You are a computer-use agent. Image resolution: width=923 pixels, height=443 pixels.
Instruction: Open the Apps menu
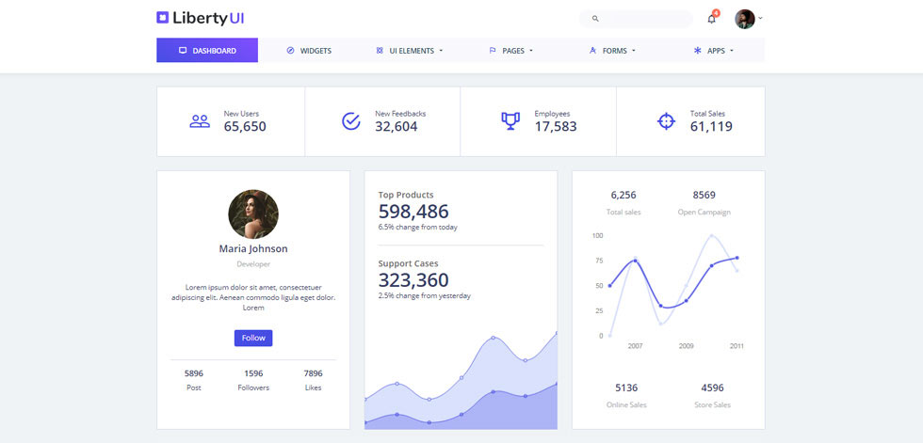point(714,51)
